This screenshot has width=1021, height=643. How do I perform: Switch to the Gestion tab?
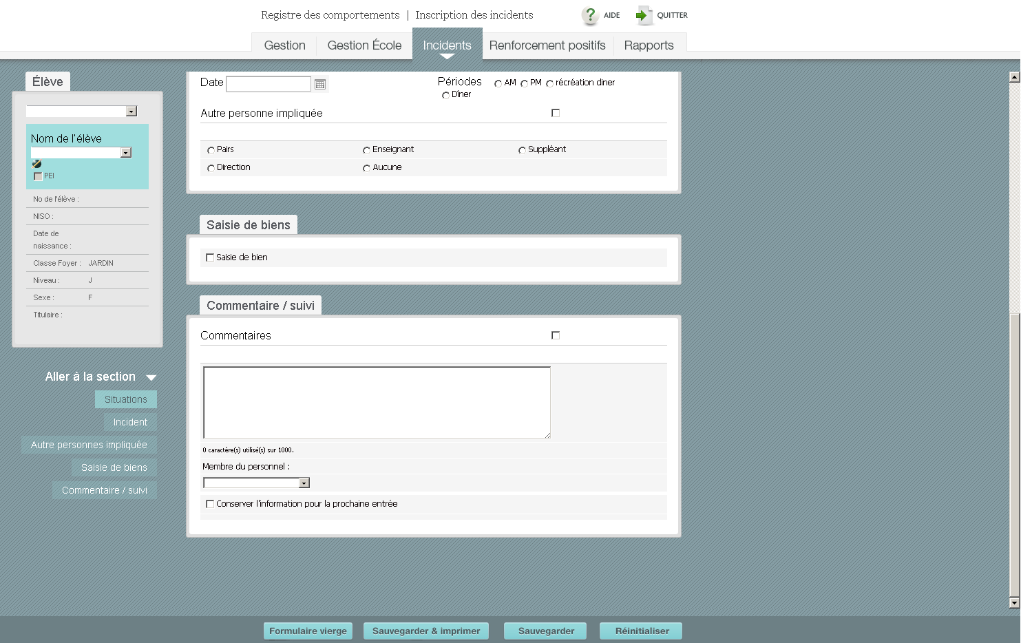284,45
